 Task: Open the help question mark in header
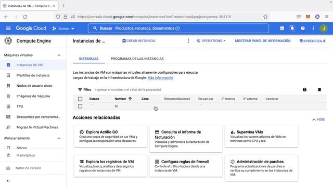303,28
